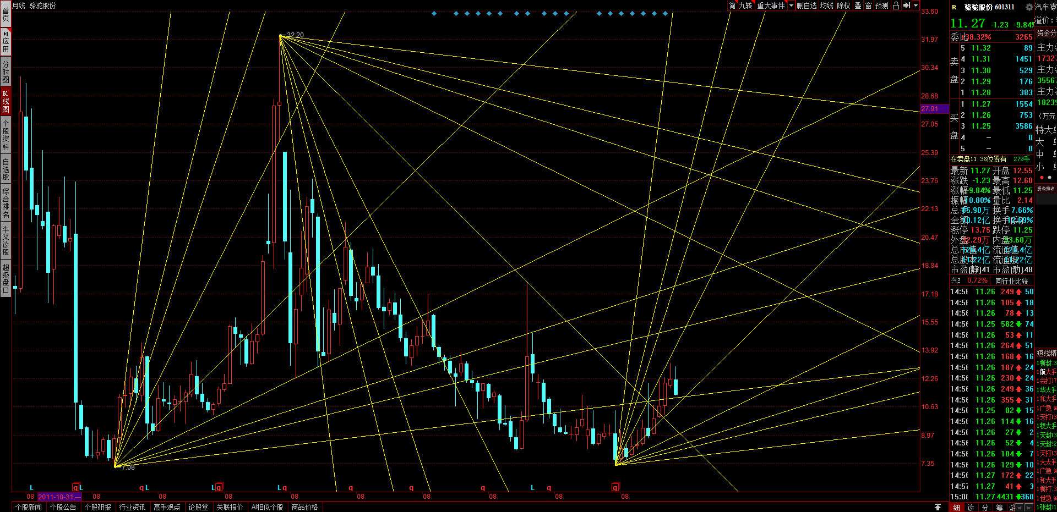Open the 个股公告 bottom tab
Screen dimensions: 1057x512
63,507
